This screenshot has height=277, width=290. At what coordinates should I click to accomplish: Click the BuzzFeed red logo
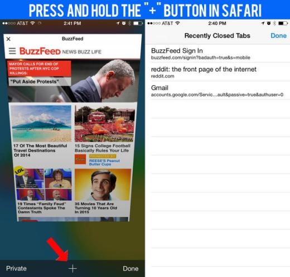click(x=40, y=51)
